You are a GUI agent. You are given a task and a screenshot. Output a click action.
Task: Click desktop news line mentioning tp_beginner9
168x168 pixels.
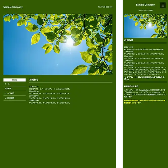(49, 89)
